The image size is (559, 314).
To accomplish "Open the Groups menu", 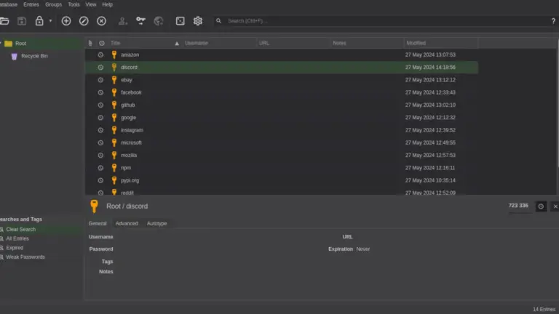I will pyautogui.click(x=53, y=4).
